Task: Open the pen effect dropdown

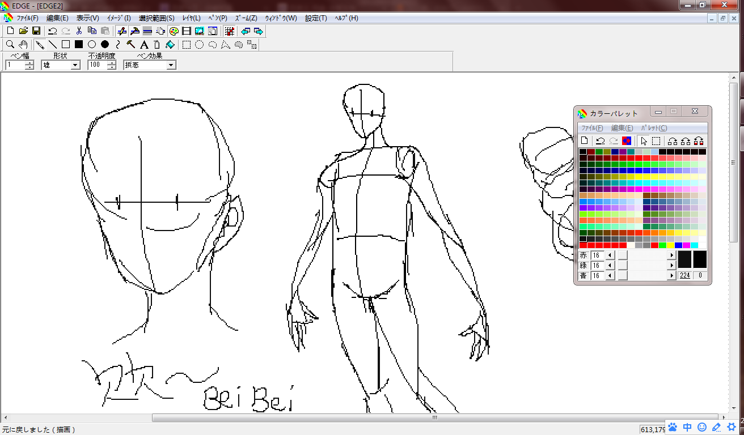Action: coord(171,65)
